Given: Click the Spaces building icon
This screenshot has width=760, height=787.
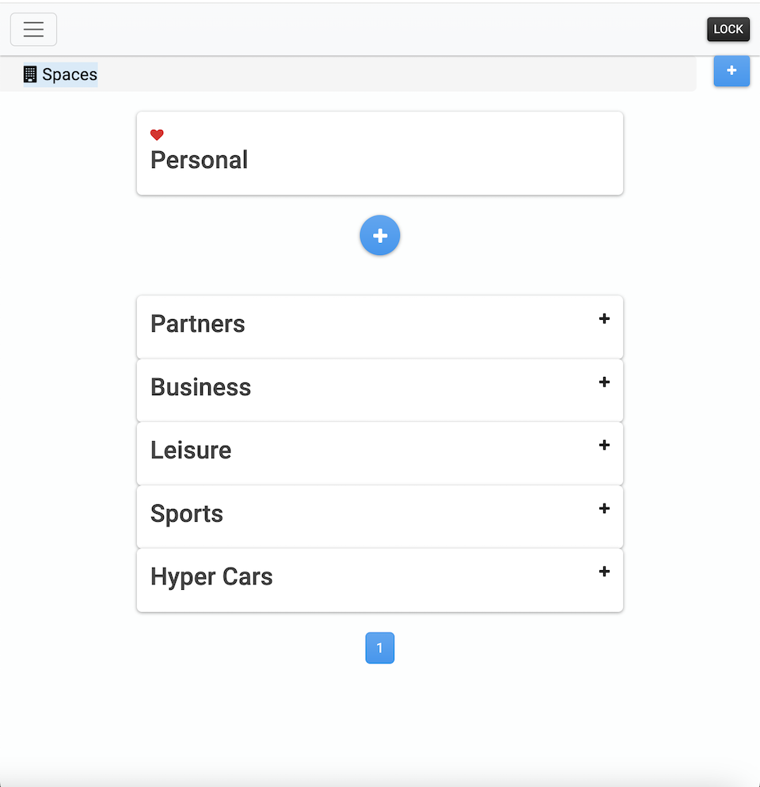Looking at the screenshot, I should pyautogui.click(x=30, y=74).
